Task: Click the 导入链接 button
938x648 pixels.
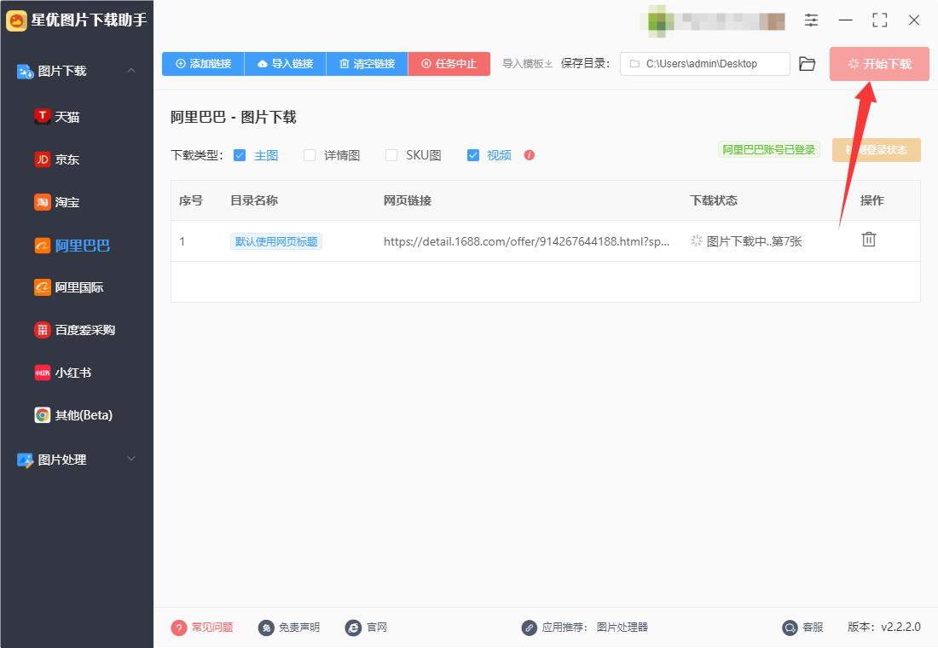Action: (286, 63)
